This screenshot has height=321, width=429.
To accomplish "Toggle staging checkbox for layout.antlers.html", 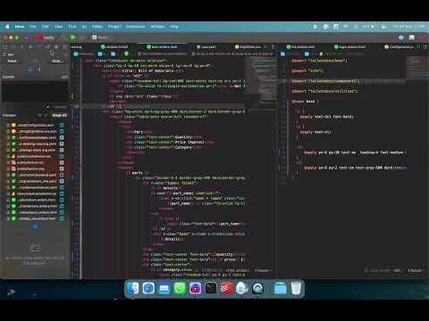I will [62, 212].
